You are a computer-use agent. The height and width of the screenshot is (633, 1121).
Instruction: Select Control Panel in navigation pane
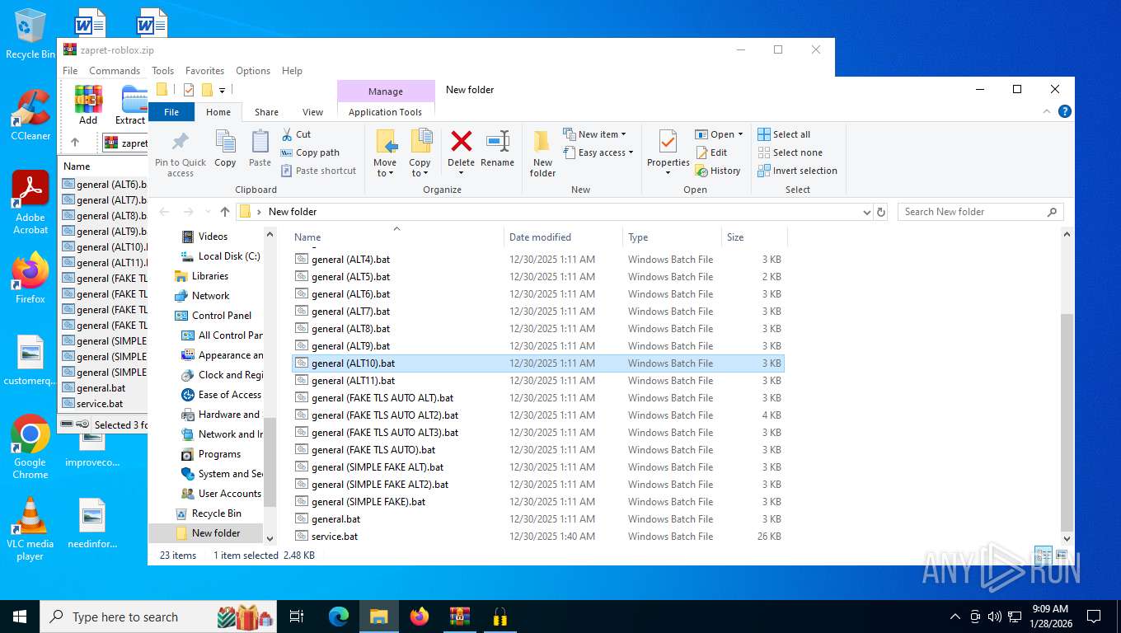point(221,316)
